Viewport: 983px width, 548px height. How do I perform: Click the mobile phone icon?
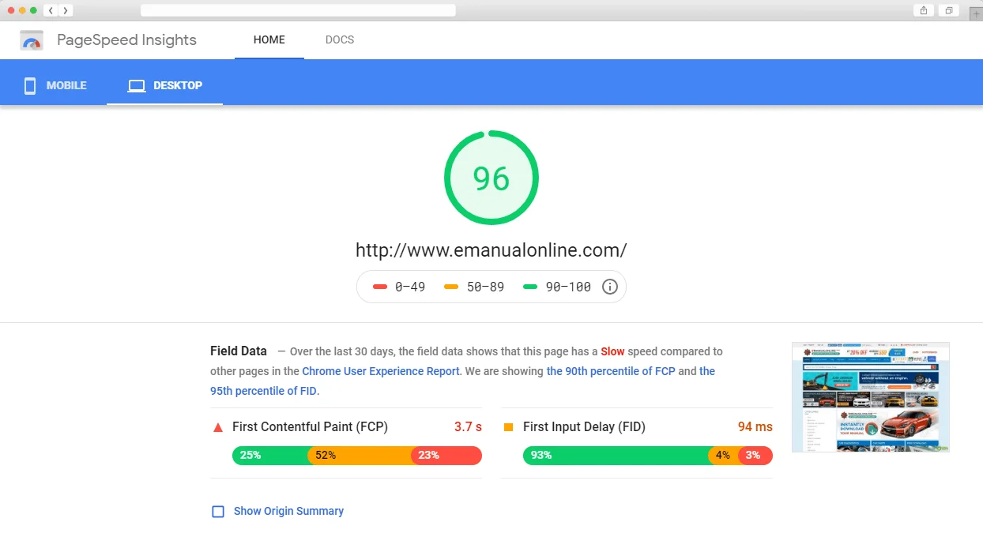point(30,85)
